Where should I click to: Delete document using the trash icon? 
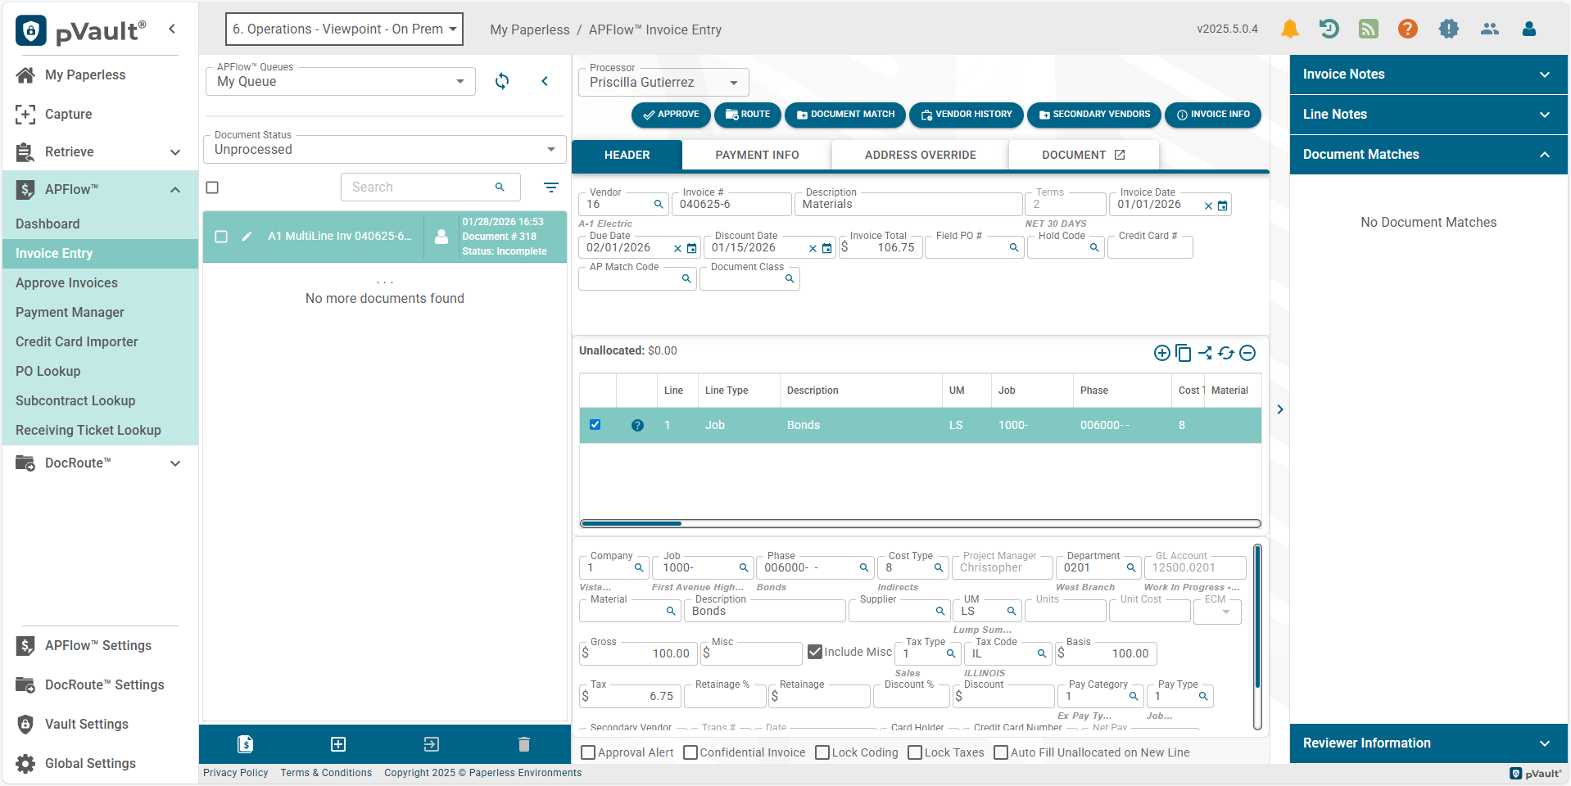coord(524,744)
